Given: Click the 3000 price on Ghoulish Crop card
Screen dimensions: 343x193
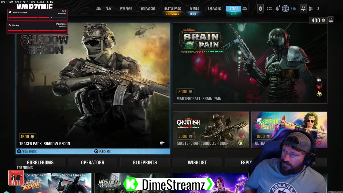Looking at the screenshot, I should tap(185, 136).
